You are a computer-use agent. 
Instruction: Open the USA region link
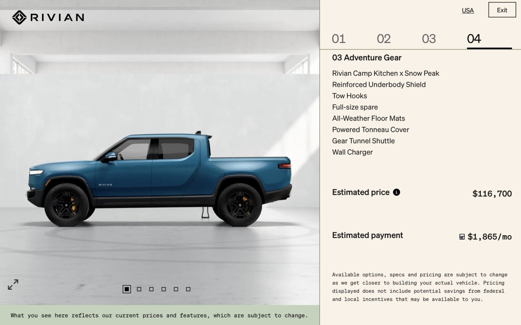[x=468, y=10]
